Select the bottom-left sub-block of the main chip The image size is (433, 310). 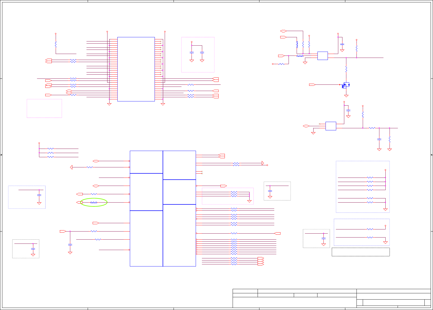146,238
